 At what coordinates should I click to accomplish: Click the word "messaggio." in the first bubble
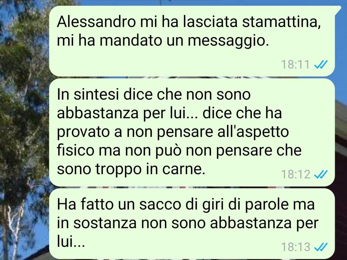click(228, 41)
